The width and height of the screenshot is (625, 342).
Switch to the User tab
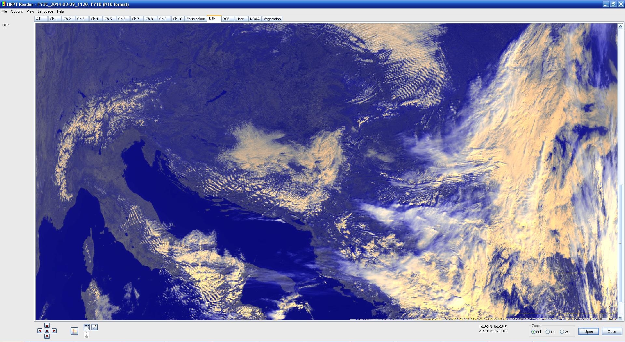click(241, 19)
